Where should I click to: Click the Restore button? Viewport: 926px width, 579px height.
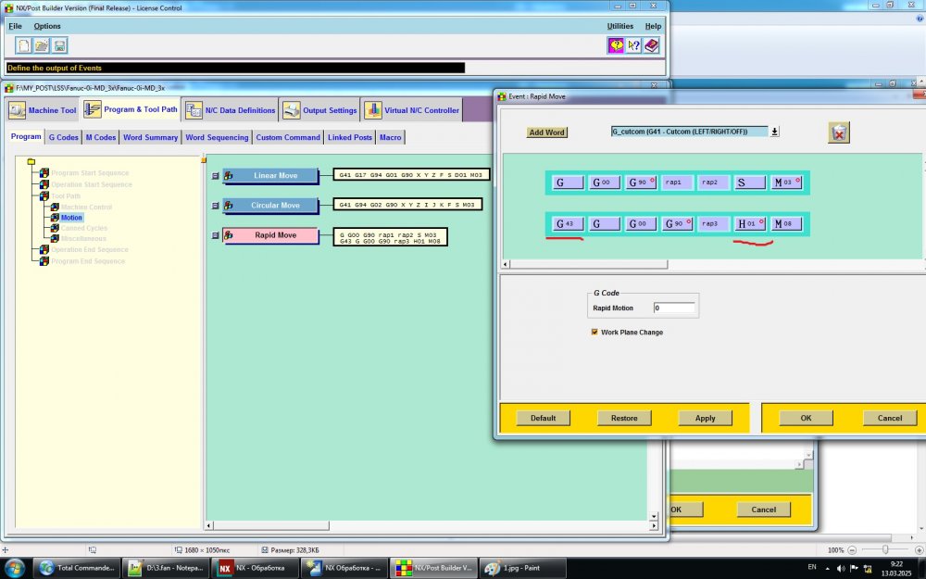click(x=624, y=418)
